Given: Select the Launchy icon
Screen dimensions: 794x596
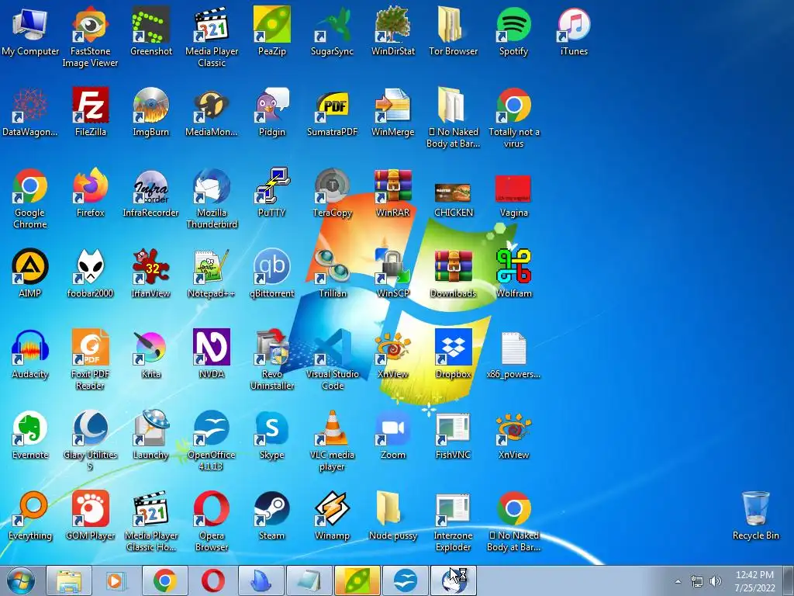Looking at the screenshot, I should click(151, 435).
